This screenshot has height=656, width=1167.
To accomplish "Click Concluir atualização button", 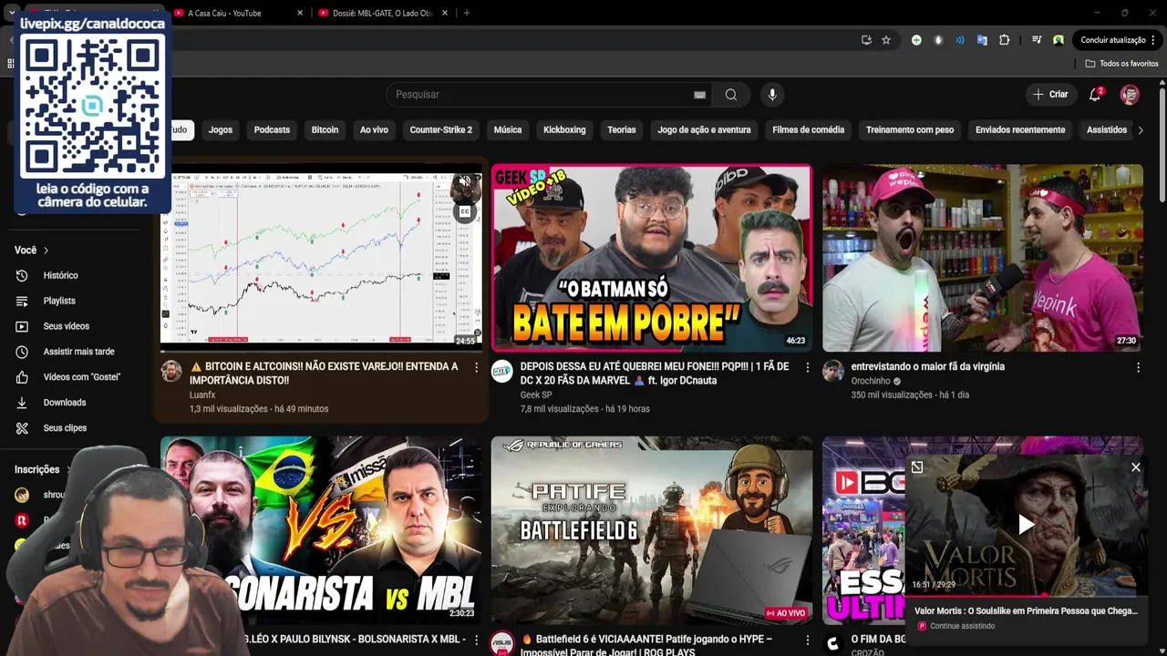I will coord(1118,40).
